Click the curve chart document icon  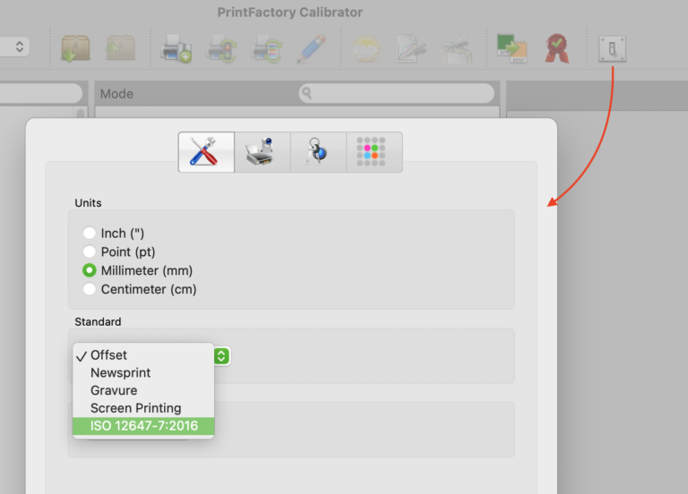pyautogui.click(x=410, y=48)
